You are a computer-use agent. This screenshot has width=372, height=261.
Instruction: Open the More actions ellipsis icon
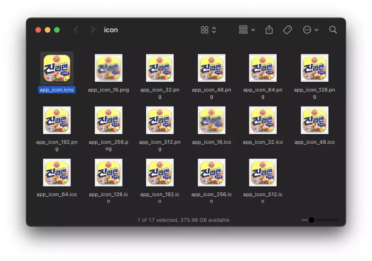307,30
